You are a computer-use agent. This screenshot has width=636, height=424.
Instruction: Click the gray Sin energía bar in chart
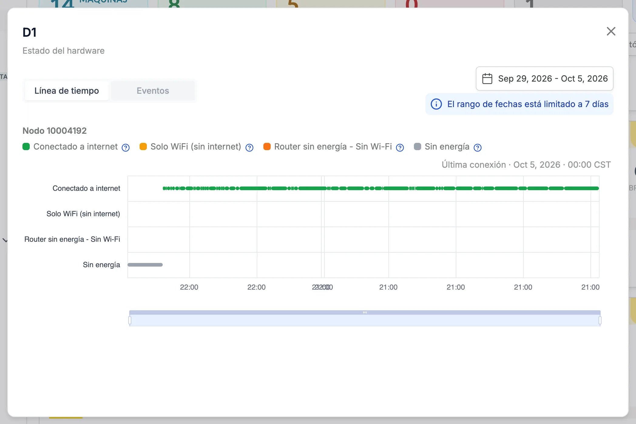point(145,265)
